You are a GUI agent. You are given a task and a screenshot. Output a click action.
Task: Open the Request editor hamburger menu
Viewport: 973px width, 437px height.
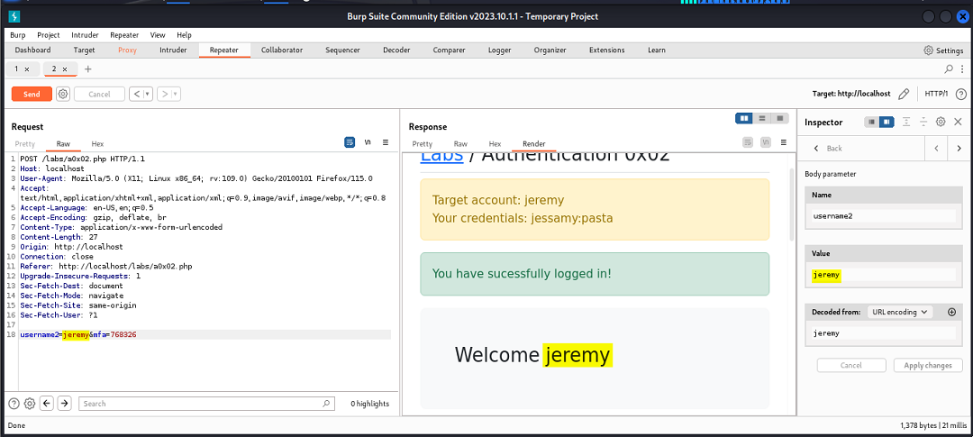coord(386,142)
